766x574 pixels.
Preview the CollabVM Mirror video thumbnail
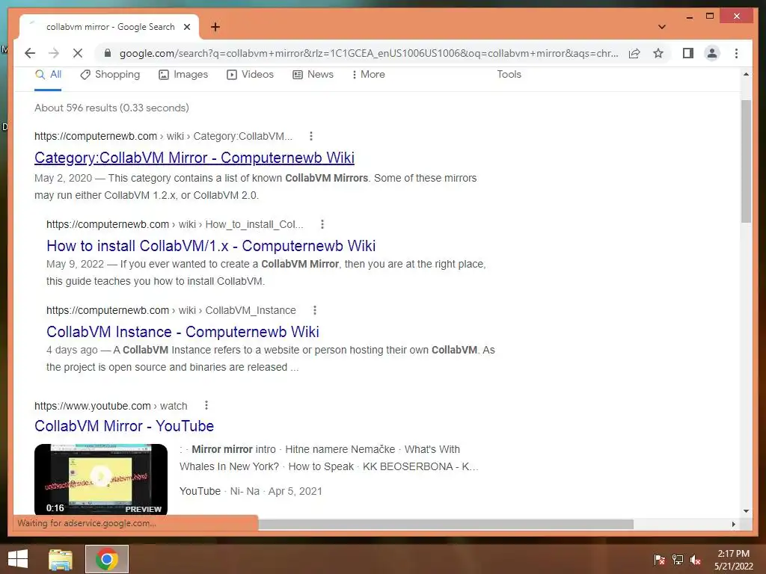click(x=101, y=479)
